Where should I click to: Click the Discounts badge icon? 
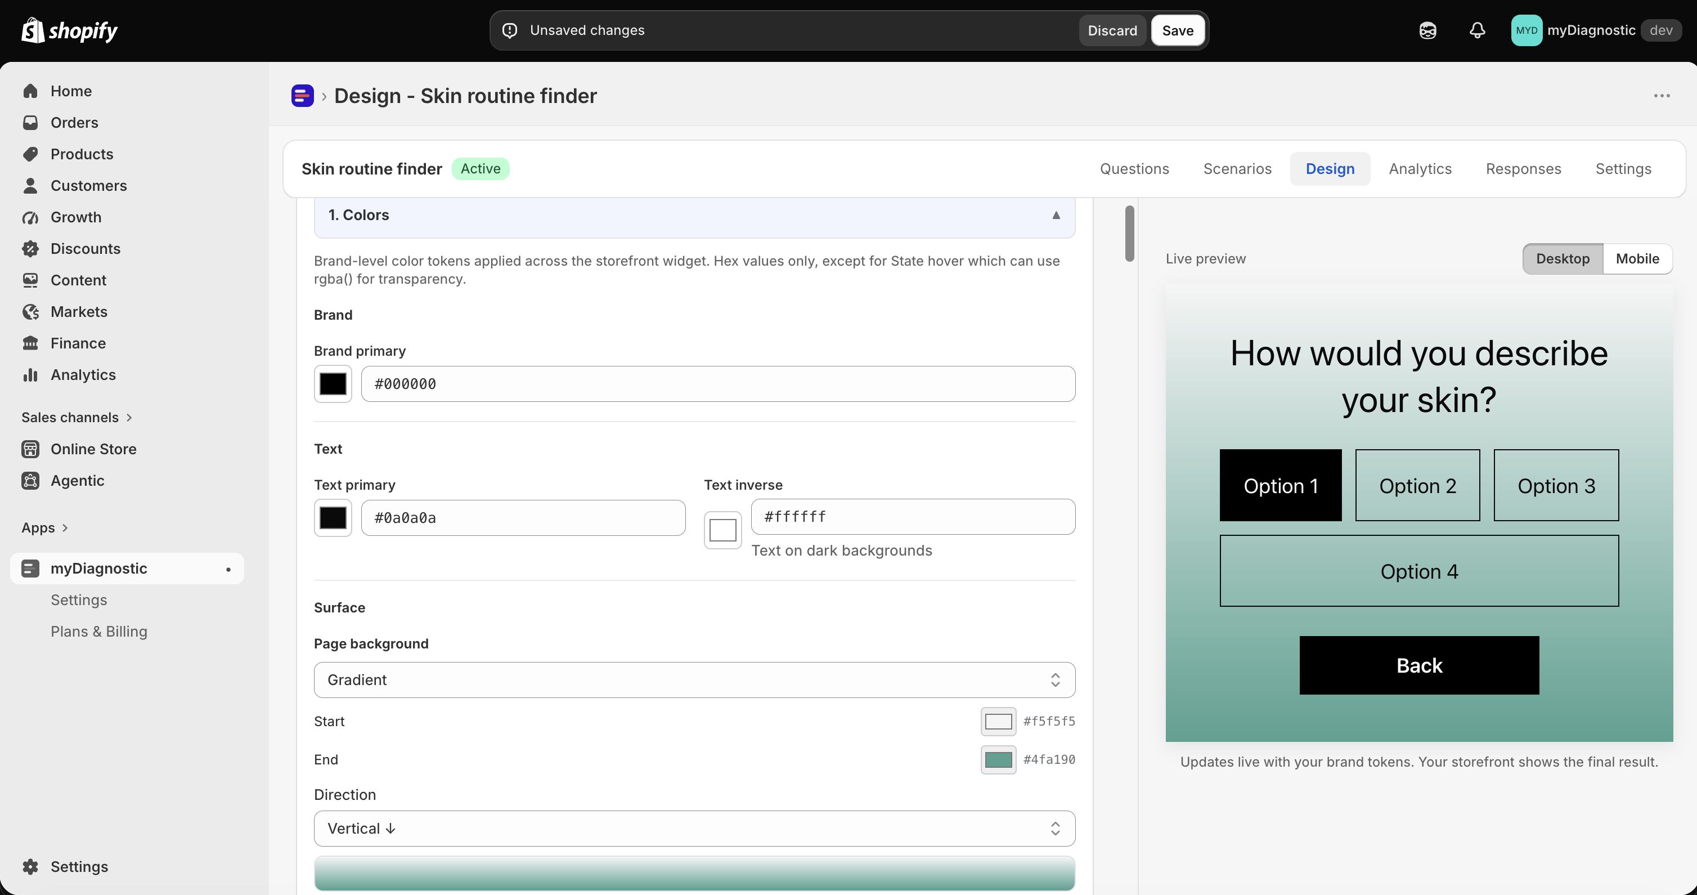[x=30, y=248]
